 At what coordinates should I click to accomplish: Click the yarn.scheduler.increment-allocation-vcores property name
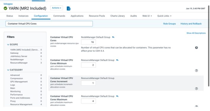(x=62, y=86)
